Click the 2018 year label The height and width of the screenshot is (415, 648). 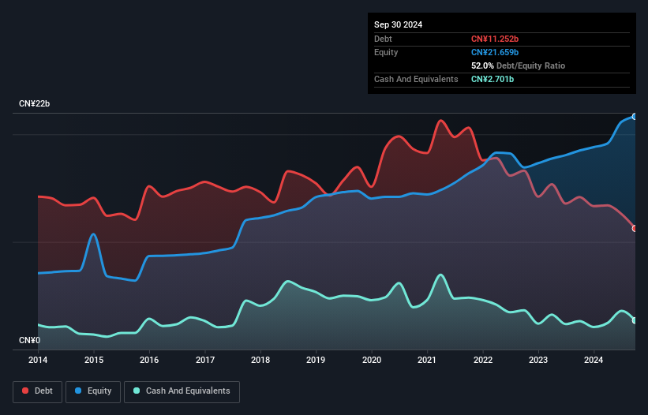pyautogui.click(x=260, y=361)
